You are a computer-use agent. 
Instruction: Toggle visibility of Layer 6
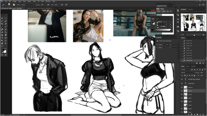(x=182, y=101)
